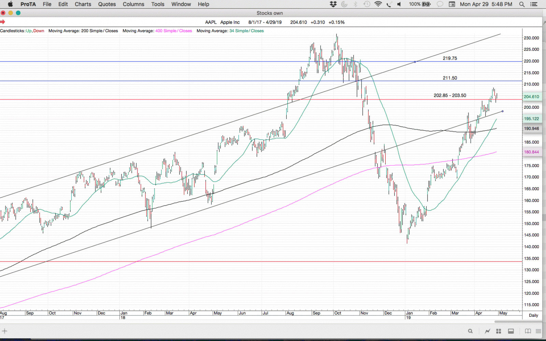Click the 204.610 current price tag

532,97
